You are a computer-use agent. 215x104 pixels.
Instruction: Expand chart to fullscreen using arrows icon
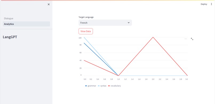click(192, 39)
